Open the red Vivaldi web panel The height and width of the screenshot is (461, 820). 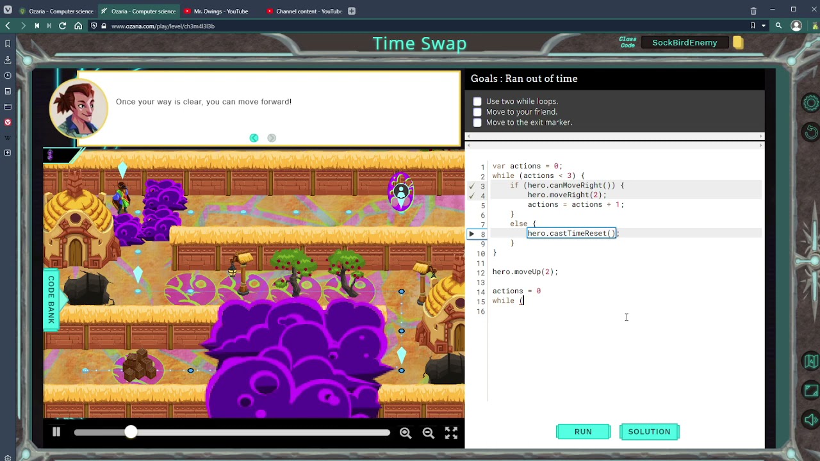tap(8, 122)
